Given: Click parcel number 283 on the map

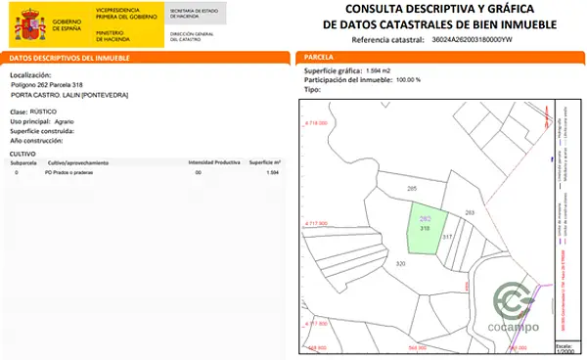Looking at the screenshot, I should [x=470, y=212].
